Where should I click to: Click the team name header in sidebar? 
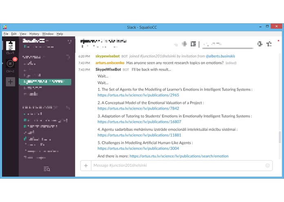coord(34,41)
